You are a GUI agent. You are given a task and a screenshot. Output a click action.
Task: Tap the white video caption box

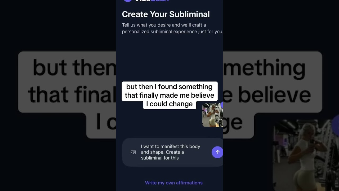pos(169,95)
